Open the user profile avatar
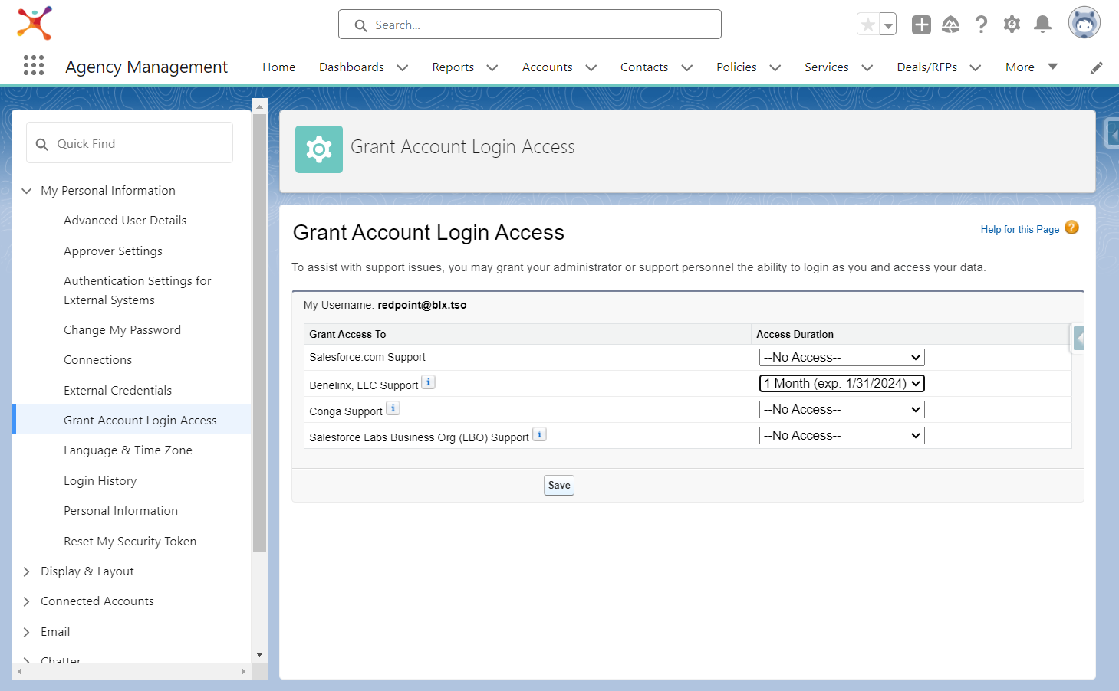1119x691 pixels. (1084, 23)
